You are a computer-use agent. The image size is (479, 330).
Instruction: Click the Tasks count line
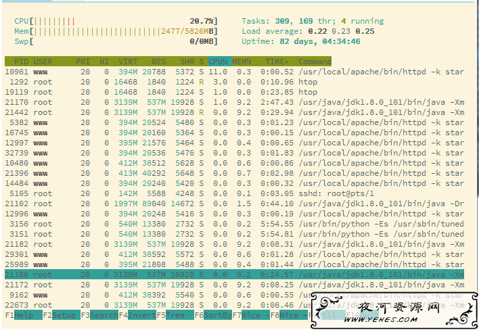pos(313,21)
